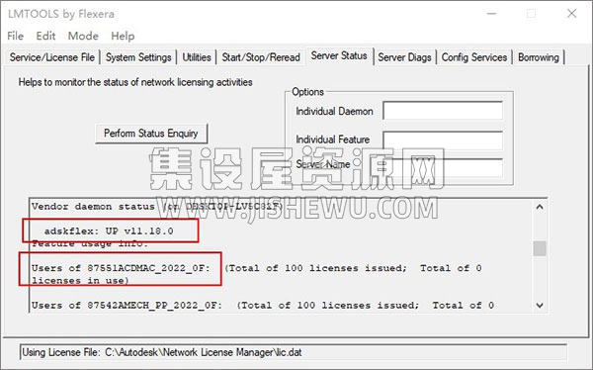The height and width of the screenshot is (370, 593).
Task: Click the status output scrollbar thumb
Action: tap(540, 248)
